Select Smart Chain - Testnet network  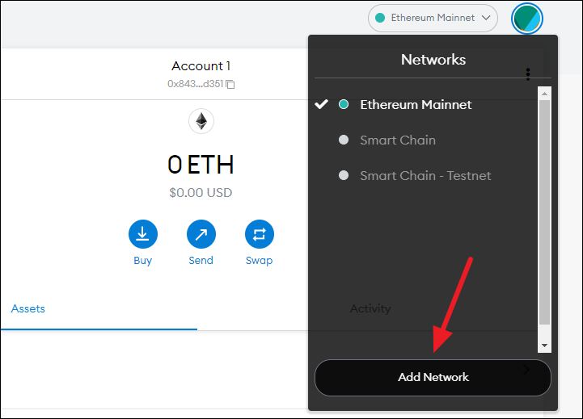(425, 175)
